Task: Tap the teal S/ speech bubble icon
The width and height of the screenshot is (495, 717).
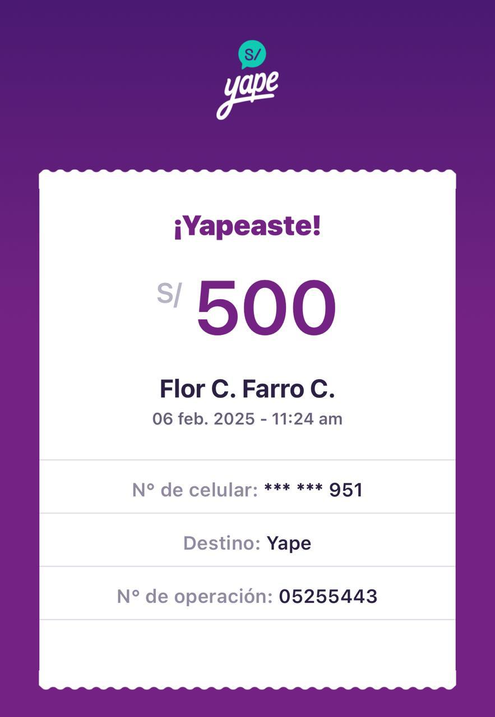Action: (252, 54)
